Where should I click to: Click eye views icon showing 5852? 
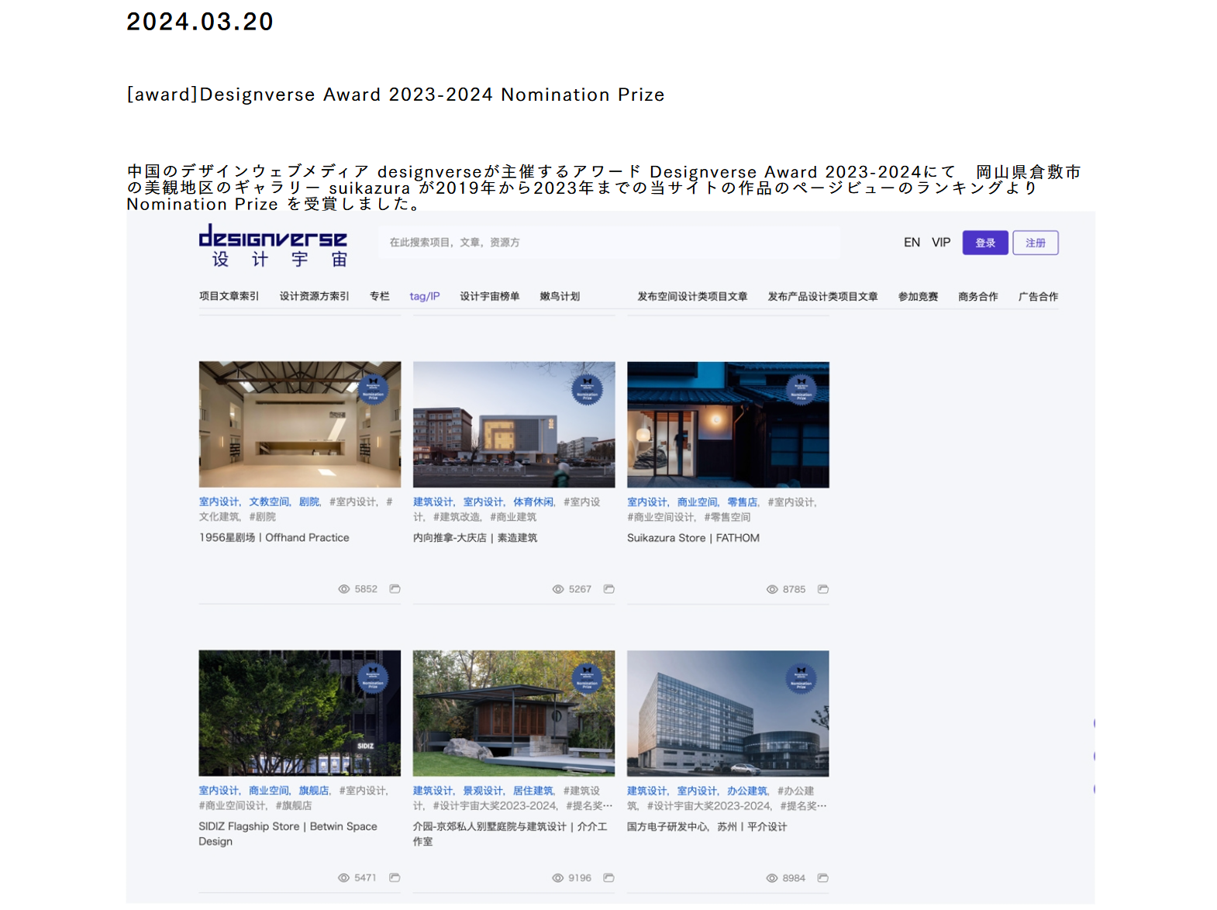point(344,589)
